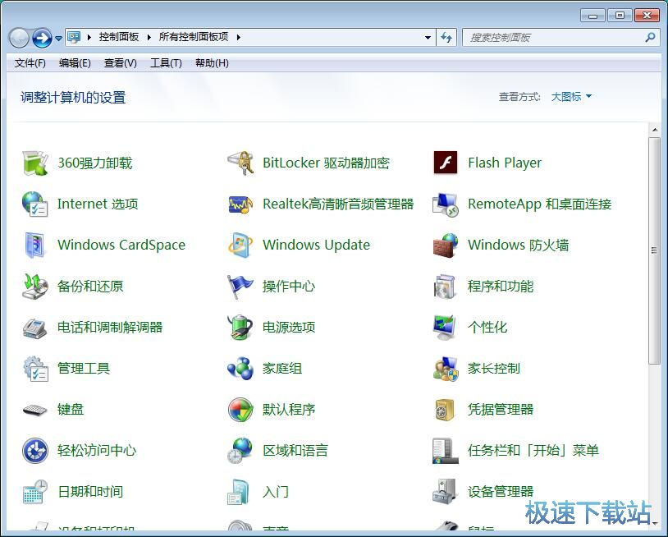
Task: Open the 文件(F) menu
Action: pos(30,63)
